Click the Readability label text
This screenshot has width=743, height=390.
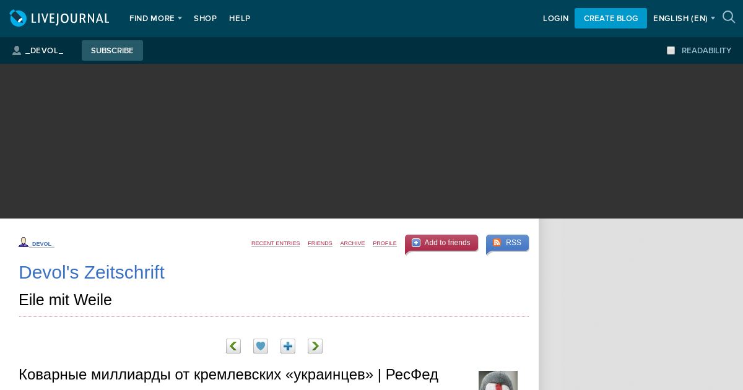(706, 51)
